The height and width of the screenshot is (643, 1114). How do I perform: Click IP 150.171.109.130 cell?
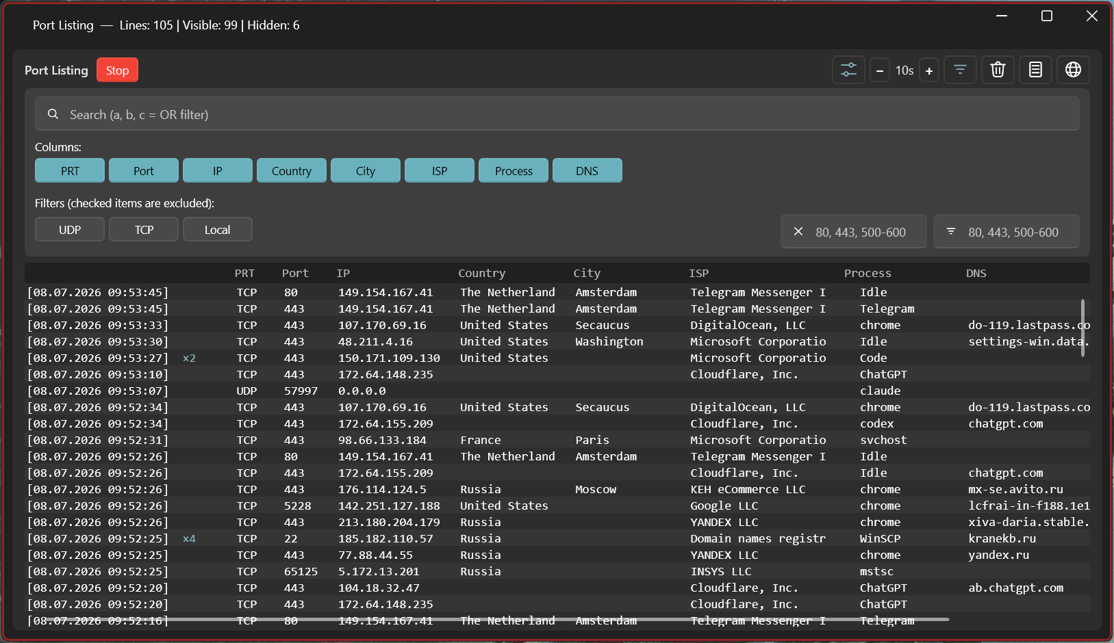[389, 358]
